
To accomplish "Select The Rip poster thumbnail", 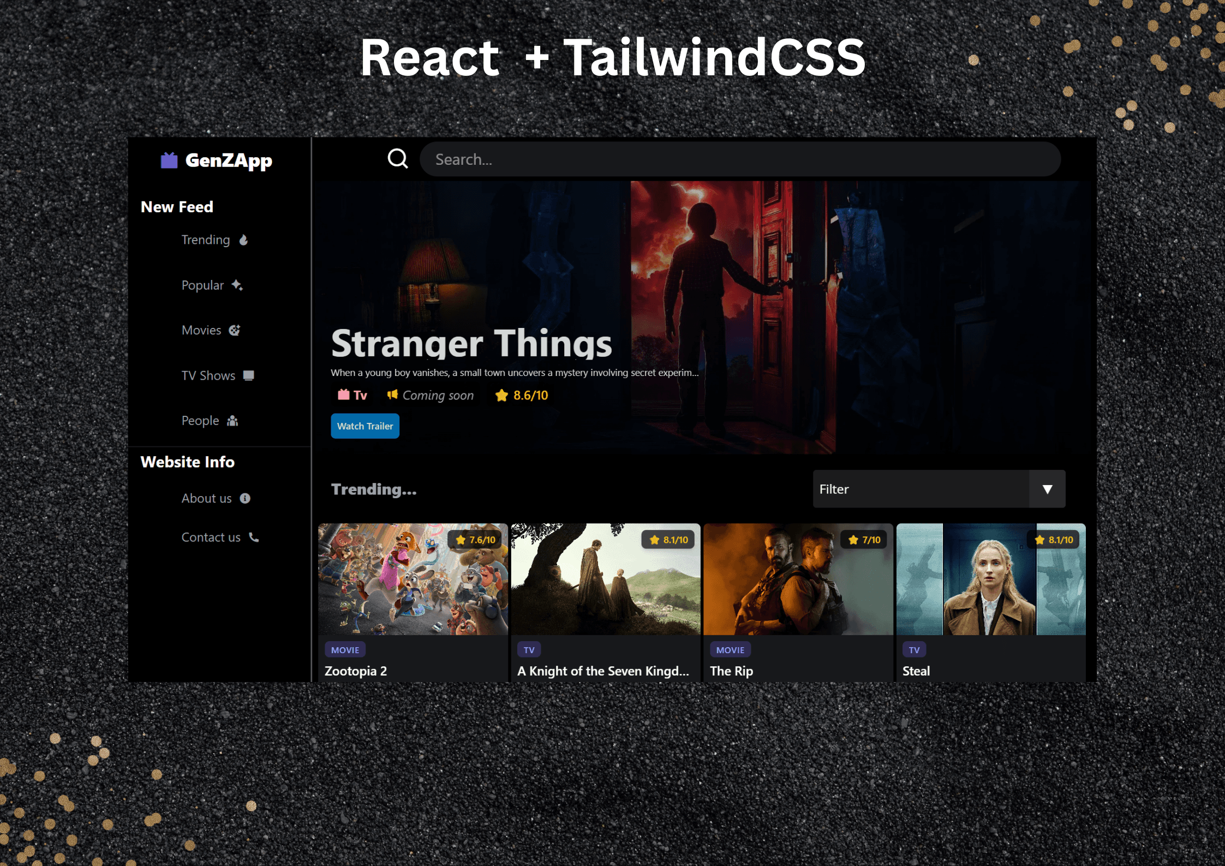I will point(798,580).
